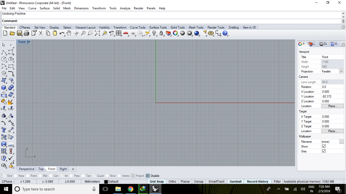
Task: Click the Target Location Place button
Action: (333, 131)
